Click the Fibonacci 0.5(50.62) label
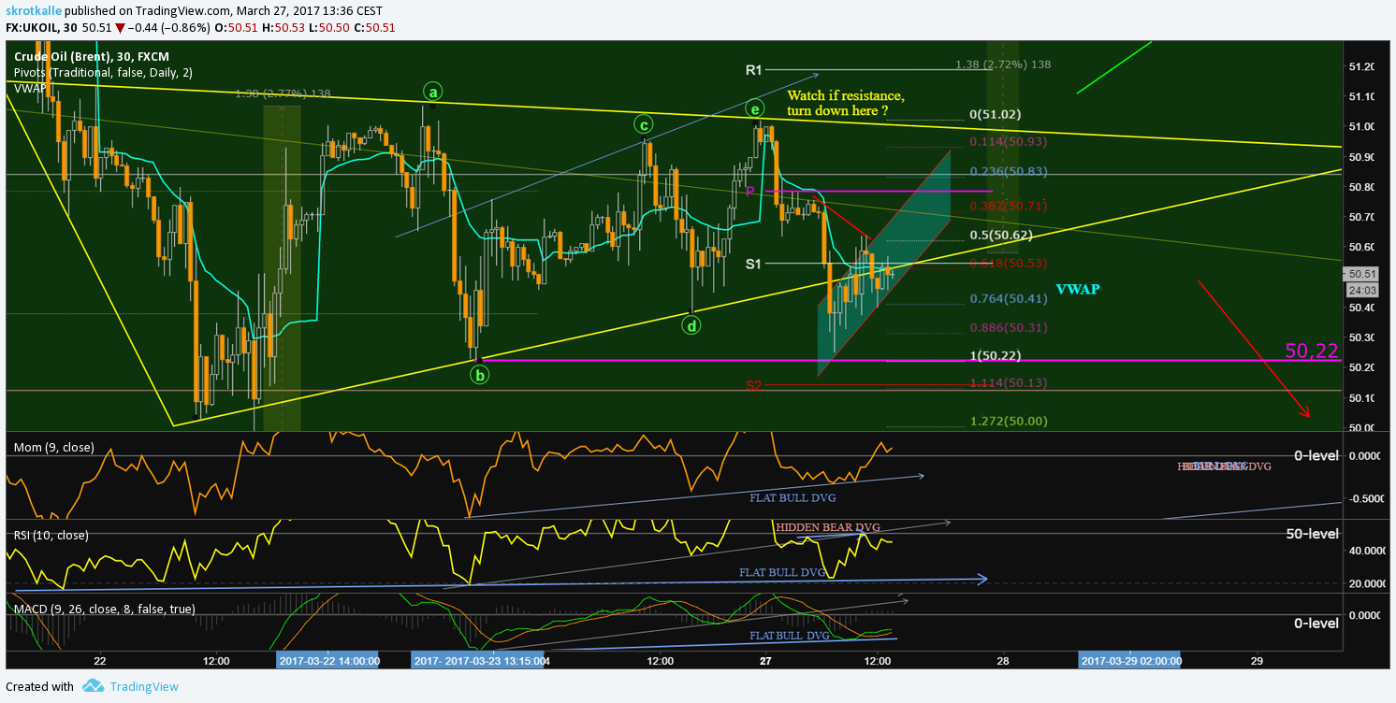 [1000, 235]
